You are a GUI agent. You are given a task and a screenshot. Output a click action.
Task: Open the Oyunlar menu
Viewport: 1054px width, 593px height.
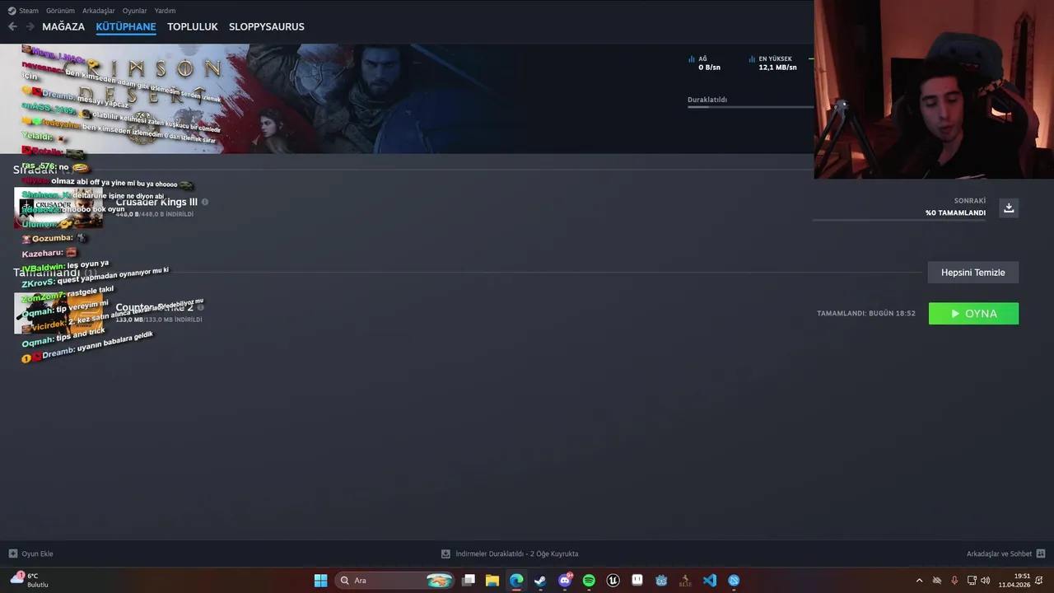point(134,11)
